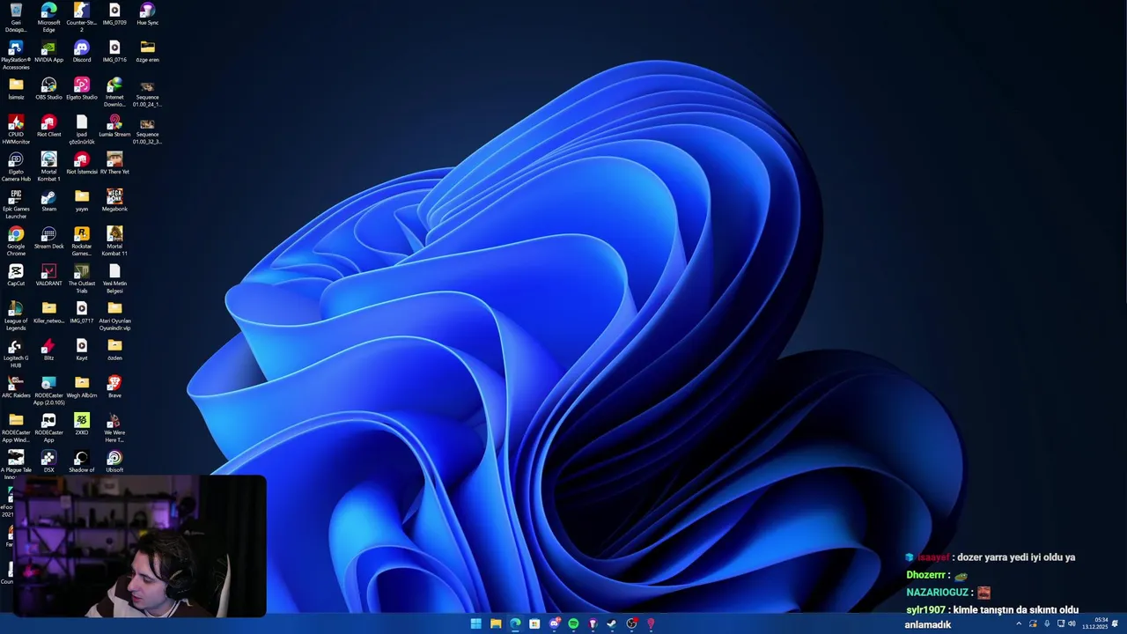Open the Windows Start menu

pyautogui.click(x=475, y=623)
